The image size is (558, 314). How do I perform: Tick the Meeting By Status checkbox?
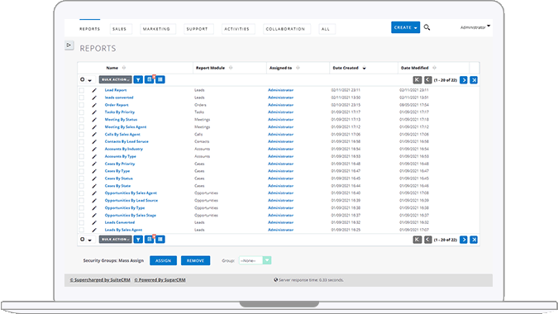click(82, 120)
